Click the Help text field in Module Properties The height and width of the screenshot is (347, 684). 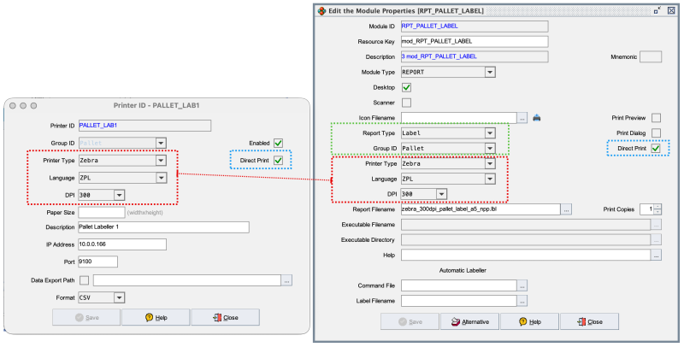(526, 255)
